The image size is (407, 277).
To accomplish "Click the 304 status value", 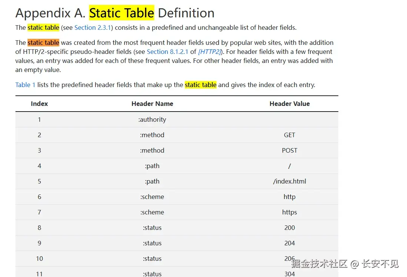I will point(289,274).
